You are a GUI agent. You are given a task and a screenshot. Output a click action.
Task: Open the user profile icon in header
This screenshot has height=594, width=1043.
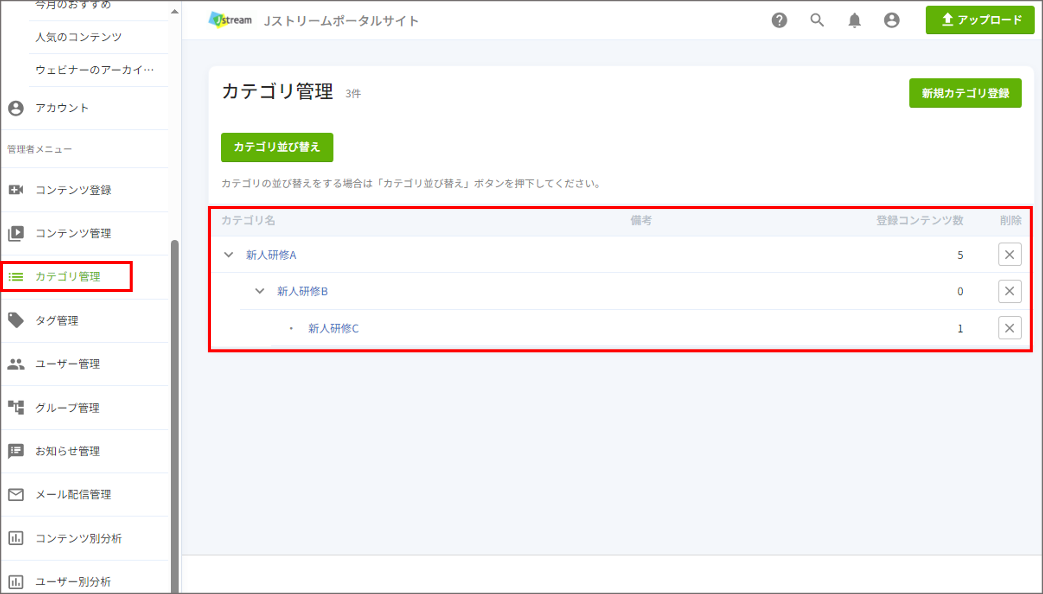[892, 20]
